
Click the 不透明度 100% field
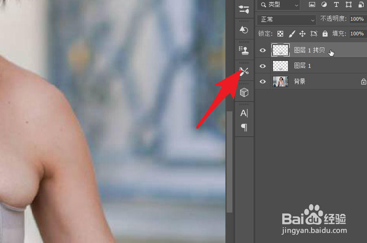pos(358,19)
